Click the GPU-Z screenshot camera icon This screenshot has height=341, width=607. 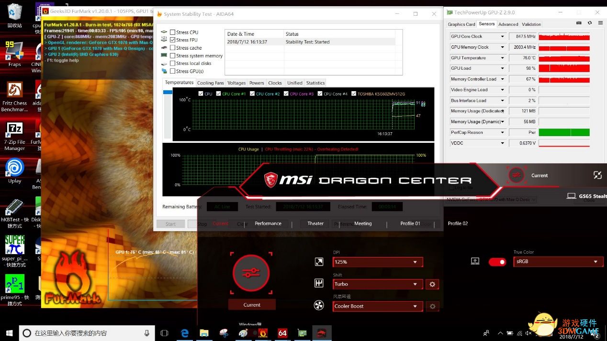579,23
